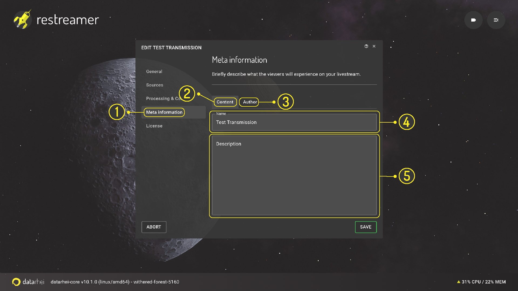Close the Edit Test Transmission dialog
This screenshot has width=518, height=291.
tap(374, 46)
